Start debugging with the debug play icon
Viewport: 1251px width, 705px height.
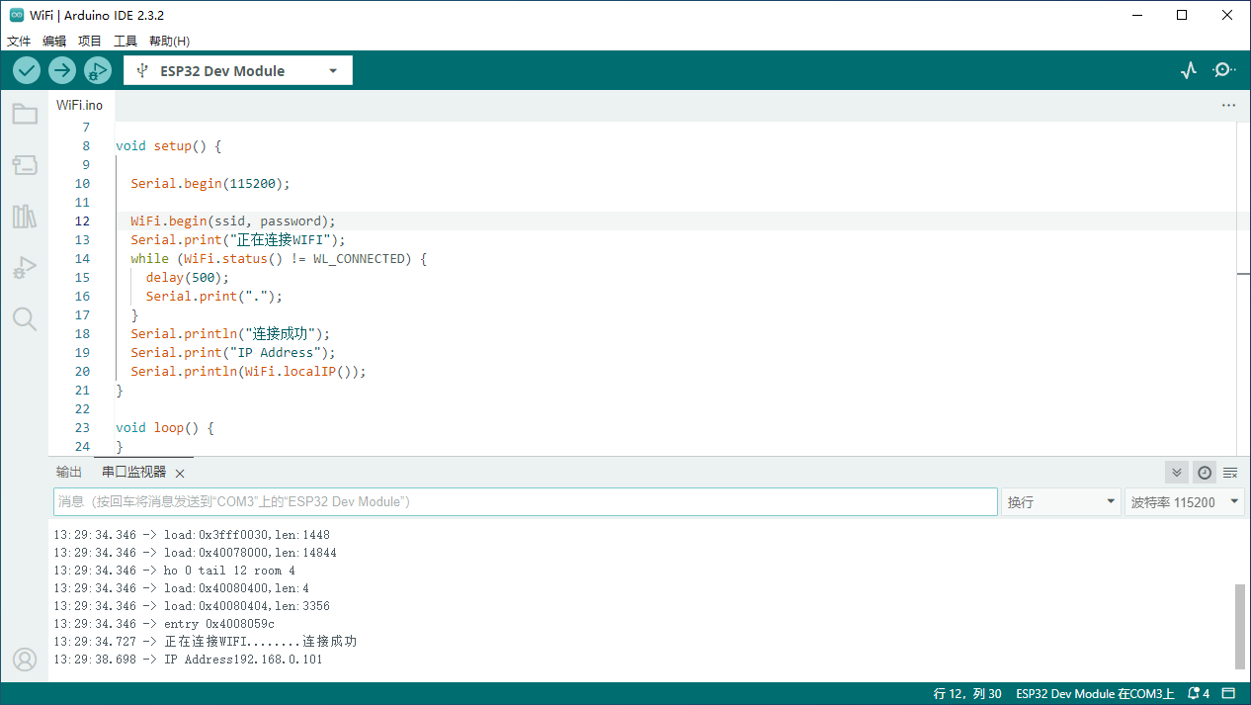point(98,70)
